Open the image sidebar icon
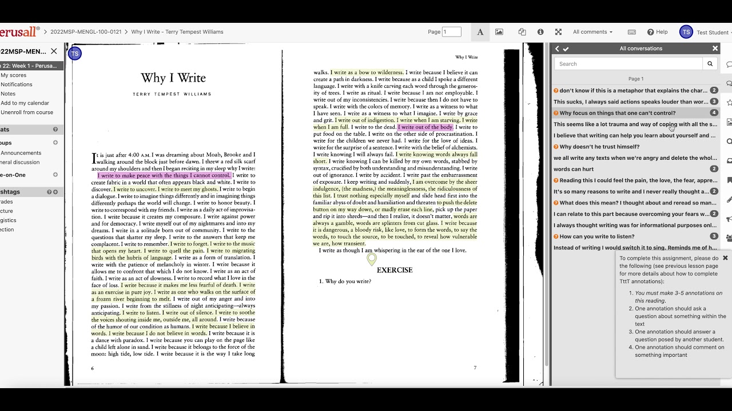The height and width of the screenshot is (411, 732). click(x=729, y=122)
